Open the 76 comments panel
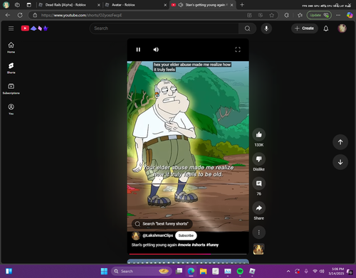Viewport: 356px width, 278px height. tap(258, 183)
